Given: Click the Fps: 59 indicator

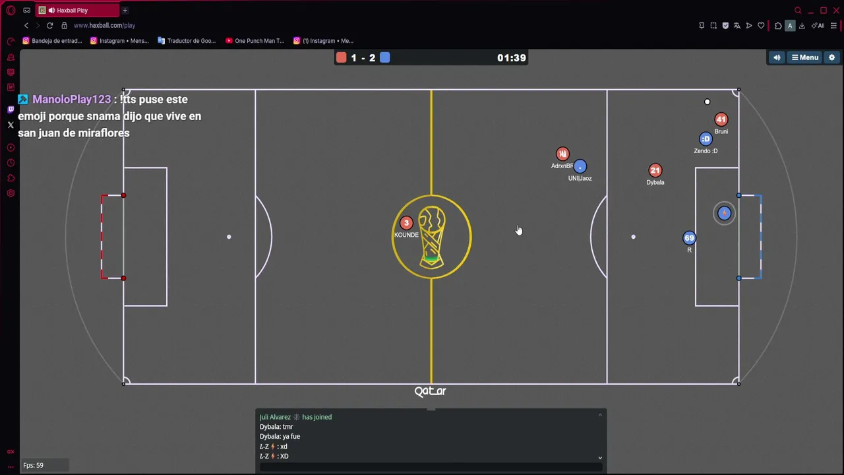Looking at the screenshot, I should [x=33, y=465].
